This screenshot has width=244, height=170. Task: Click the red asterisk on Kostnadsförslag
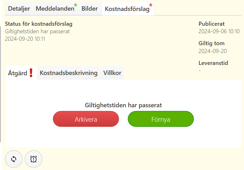151,5
